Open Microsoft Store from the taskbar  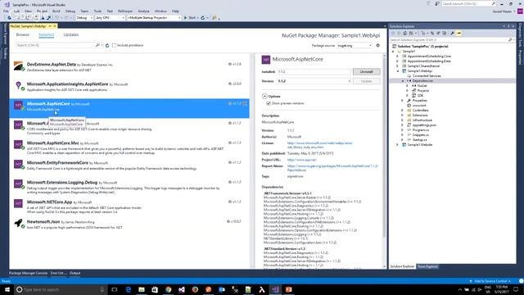[155, 289]
